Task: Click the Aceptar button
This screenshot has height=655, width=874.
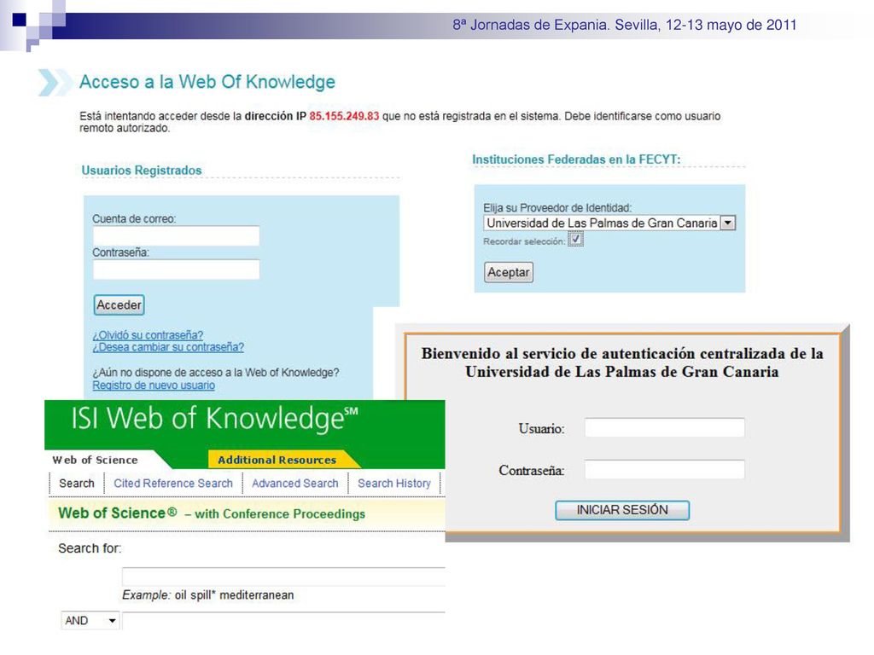Action: coord(509,272)
